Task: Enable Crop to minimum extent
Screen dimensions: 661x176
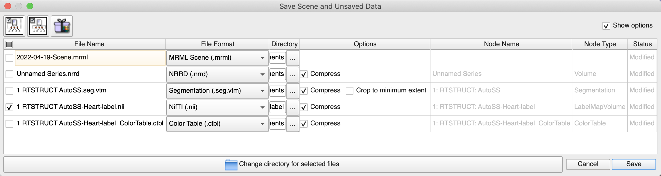Action: point(350,91)
